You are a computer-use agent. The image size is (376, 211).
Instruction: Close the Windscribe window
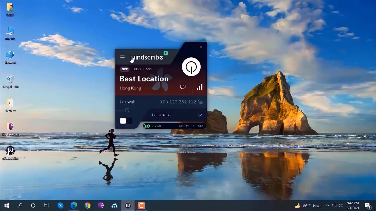(201, 47)
